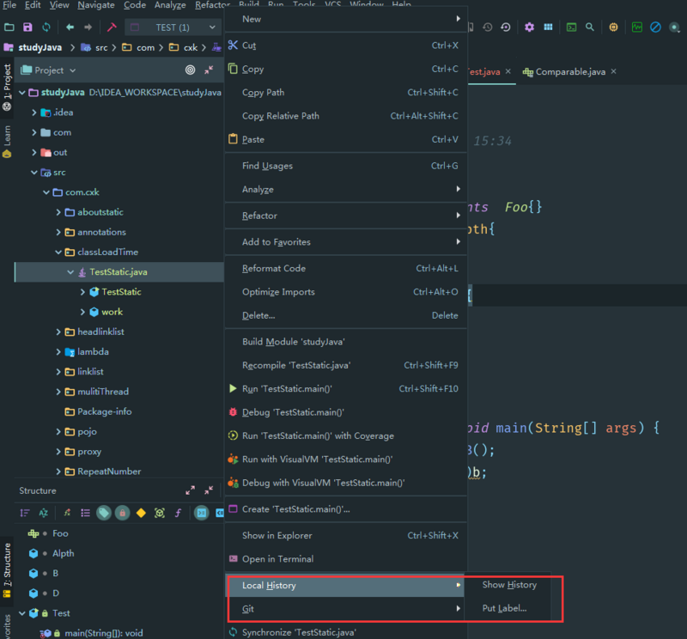Click Show History in submenu
This screenshot has width=687, height=639.
point(509,585)
